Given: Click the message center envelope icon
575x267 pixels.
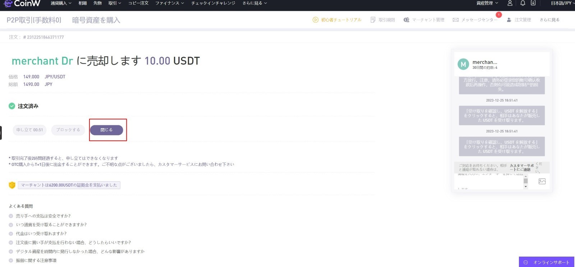Looking at the screenshot, I should tap(456, 20).
